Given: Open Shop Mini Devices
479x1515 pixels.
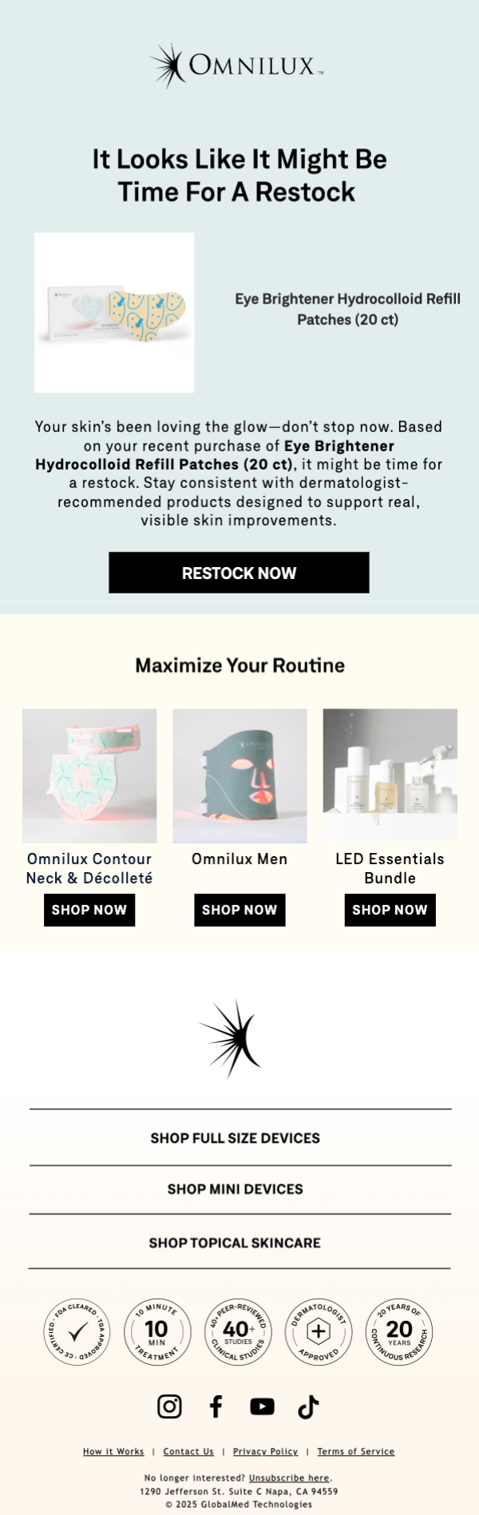Looking at the screenshot, I should pyautogui.click(x=236, y=1189).
